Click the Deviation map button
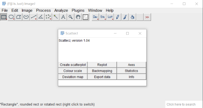This screenshot has height=108, width=203. tap(73, 77)
